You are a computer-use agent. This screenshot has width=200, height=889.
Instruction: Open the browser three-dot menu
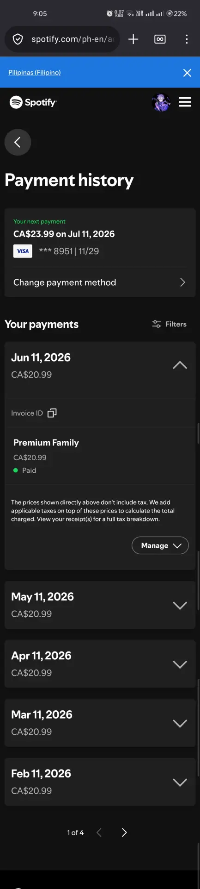click(x=187, y=39)
